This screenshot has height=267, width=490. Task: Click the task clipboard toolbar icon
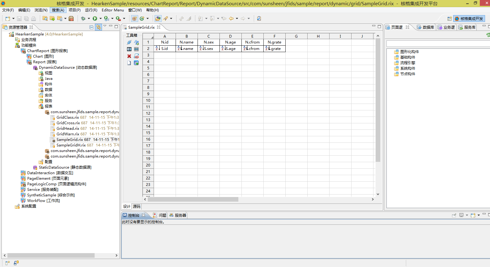[259, 18]
